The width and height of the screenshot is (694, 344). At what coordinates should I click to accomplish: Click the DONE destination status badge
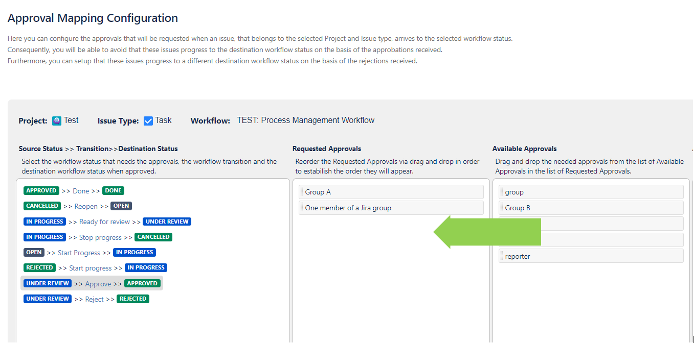click(113, 191)
